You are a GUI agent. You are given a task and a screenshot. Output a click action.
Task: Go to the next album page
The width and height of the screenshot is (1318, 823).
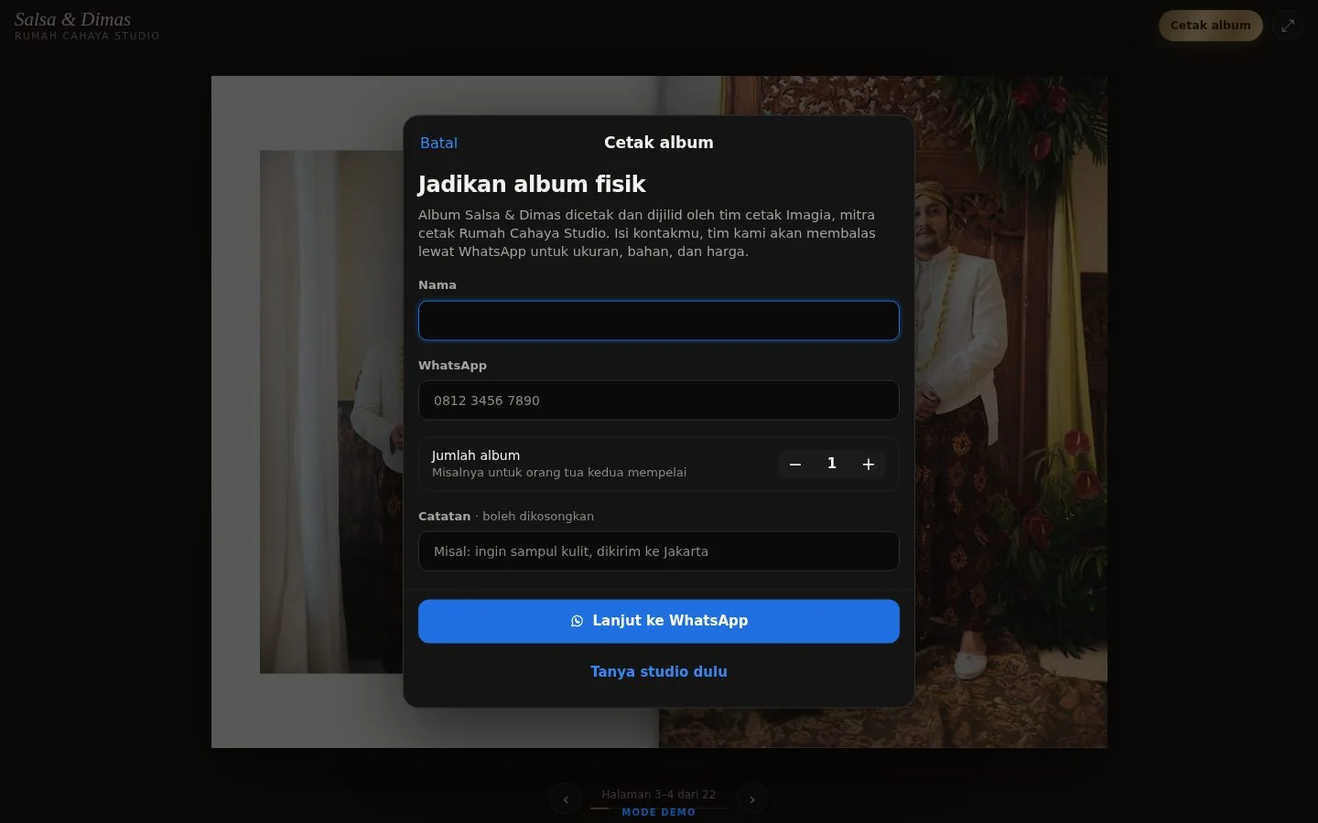752,799
